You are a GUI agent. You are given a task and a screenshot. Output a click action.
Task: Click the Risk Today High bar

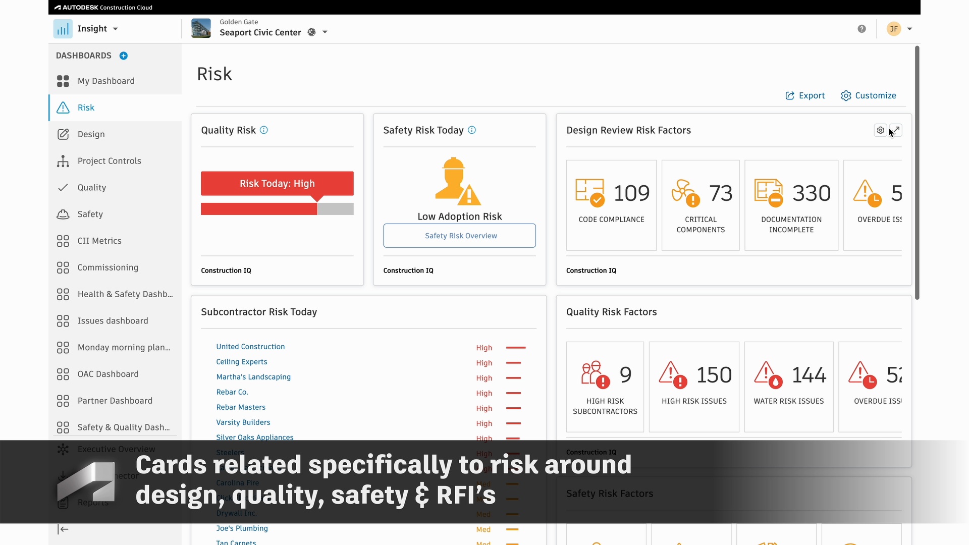(277, 184)
